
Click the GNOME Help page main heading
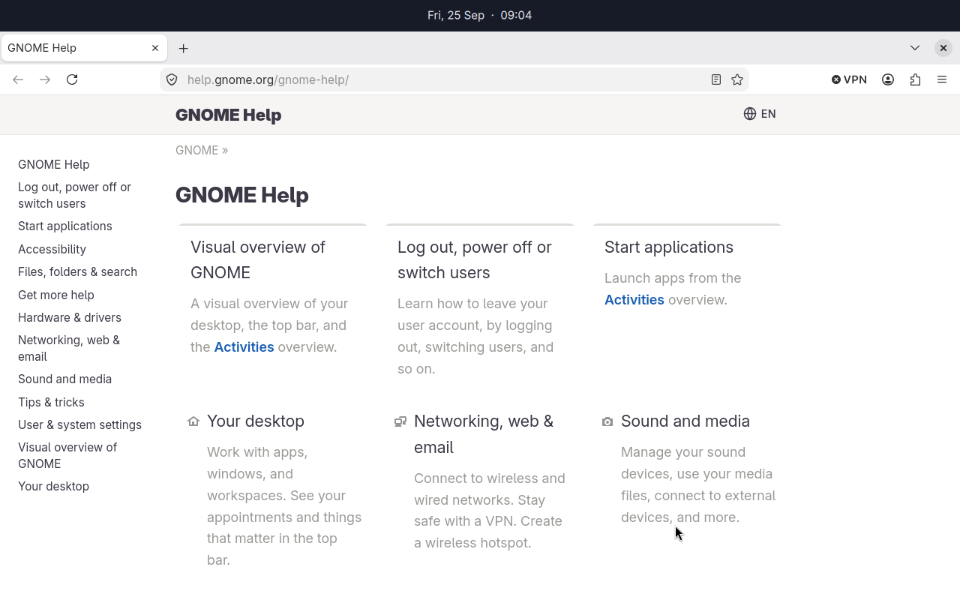click(242, 195)
